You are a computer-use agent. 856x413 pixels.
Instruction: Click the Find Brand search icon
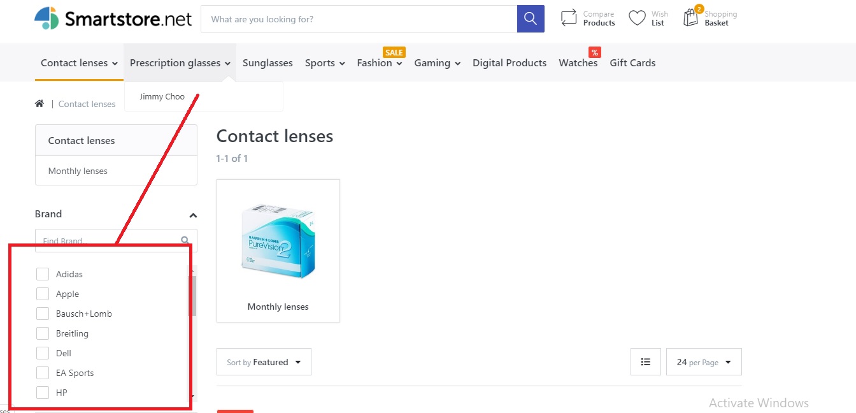[x=185, y=240]
